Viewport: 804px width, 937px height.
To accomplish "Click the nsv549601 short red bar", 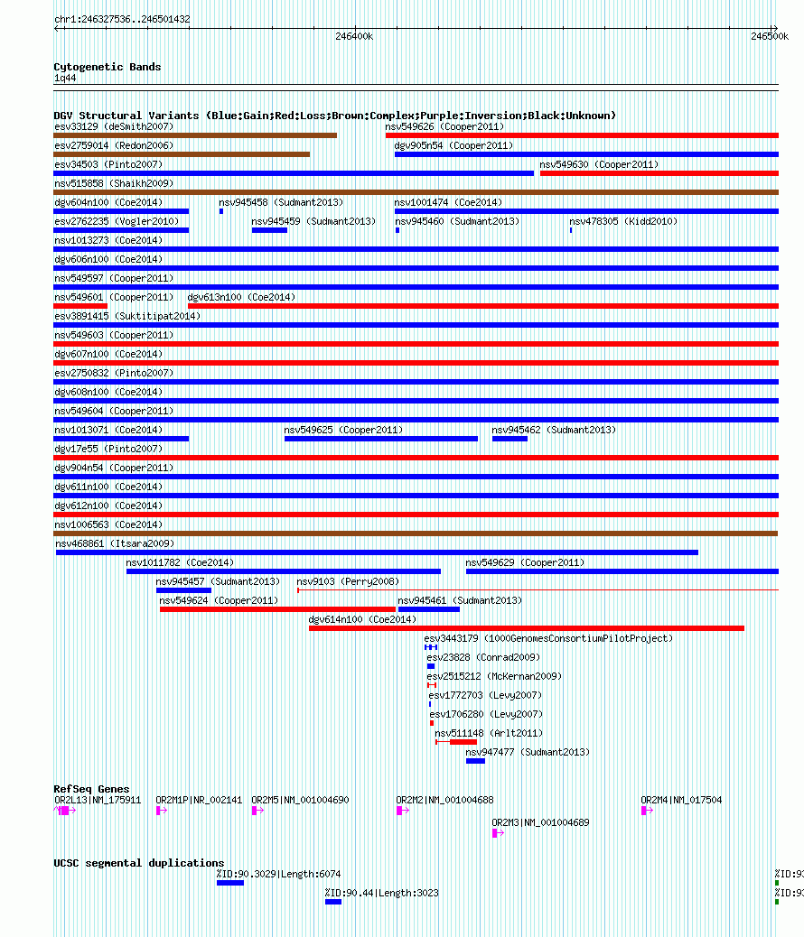I will tap(80, 306).
